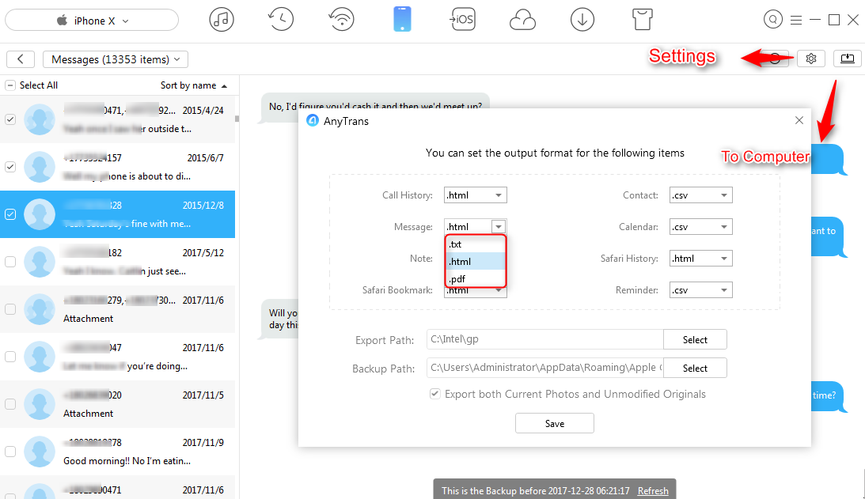Image resolution: width=865 pixels, height=499 pixels.
Task: Click the Refresh backup link
Action: pos(653,491)
